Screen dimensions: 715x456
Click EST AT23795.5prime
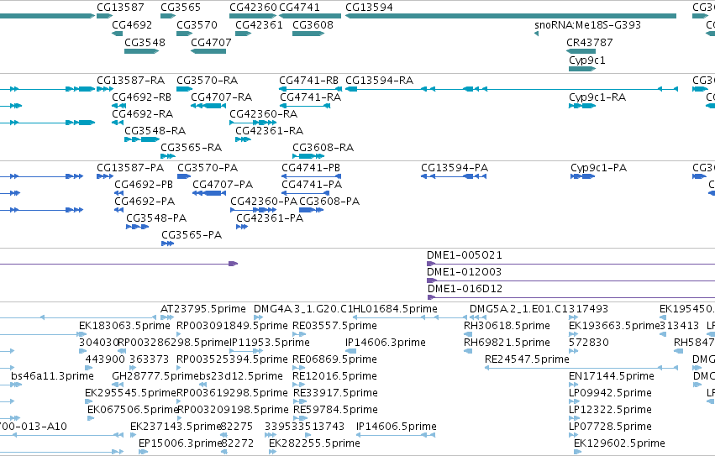167,317
